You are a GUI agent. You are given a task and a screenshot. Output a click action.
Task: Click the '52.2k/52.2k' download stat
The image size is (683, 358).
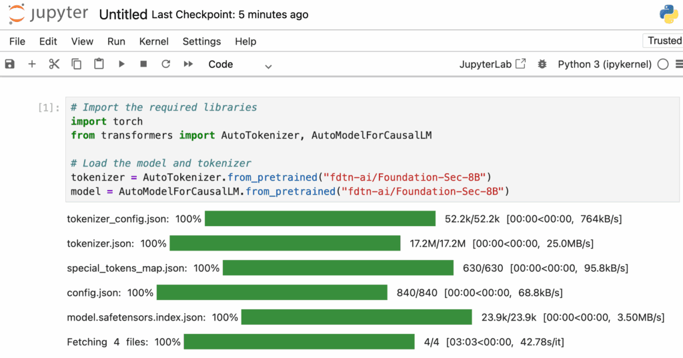click(472, 219)
